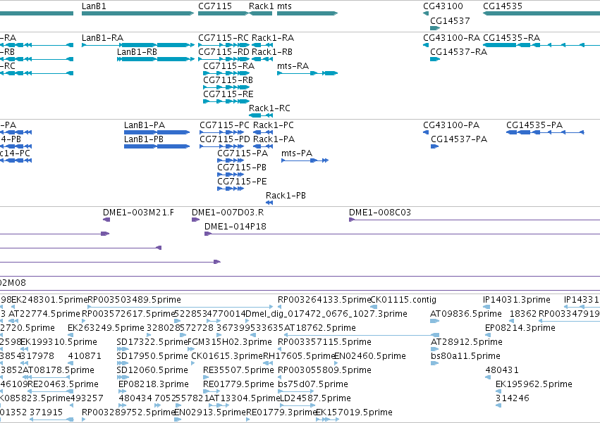600x423 pixels.
Task: Select the CG14535-PA protein label
Action: [534, 125]
